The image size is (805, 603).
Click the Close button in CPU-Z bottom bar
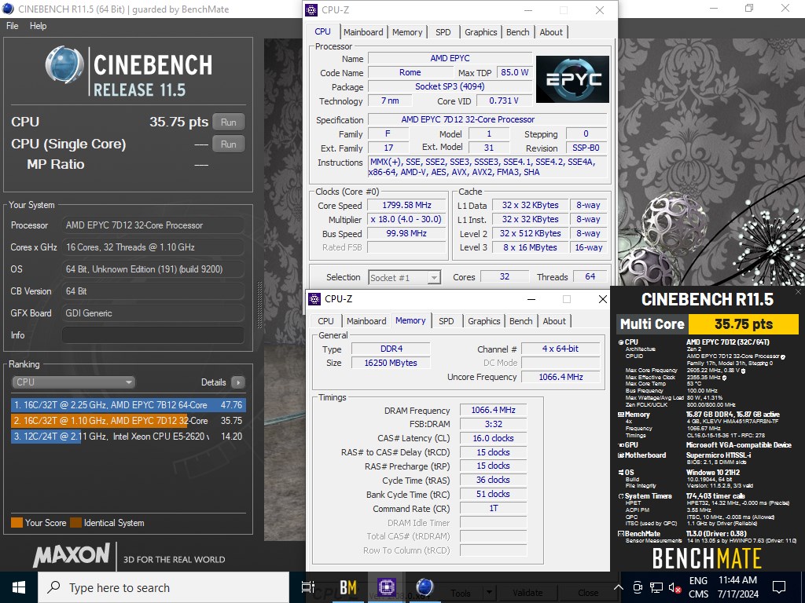point(588,594)
